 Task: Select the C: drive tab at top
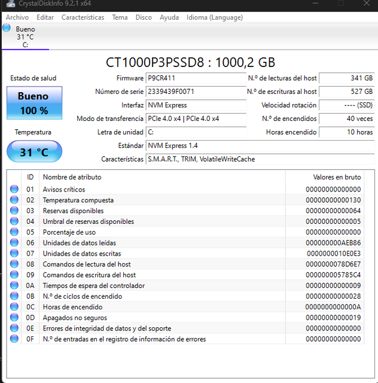pos(25,37)
